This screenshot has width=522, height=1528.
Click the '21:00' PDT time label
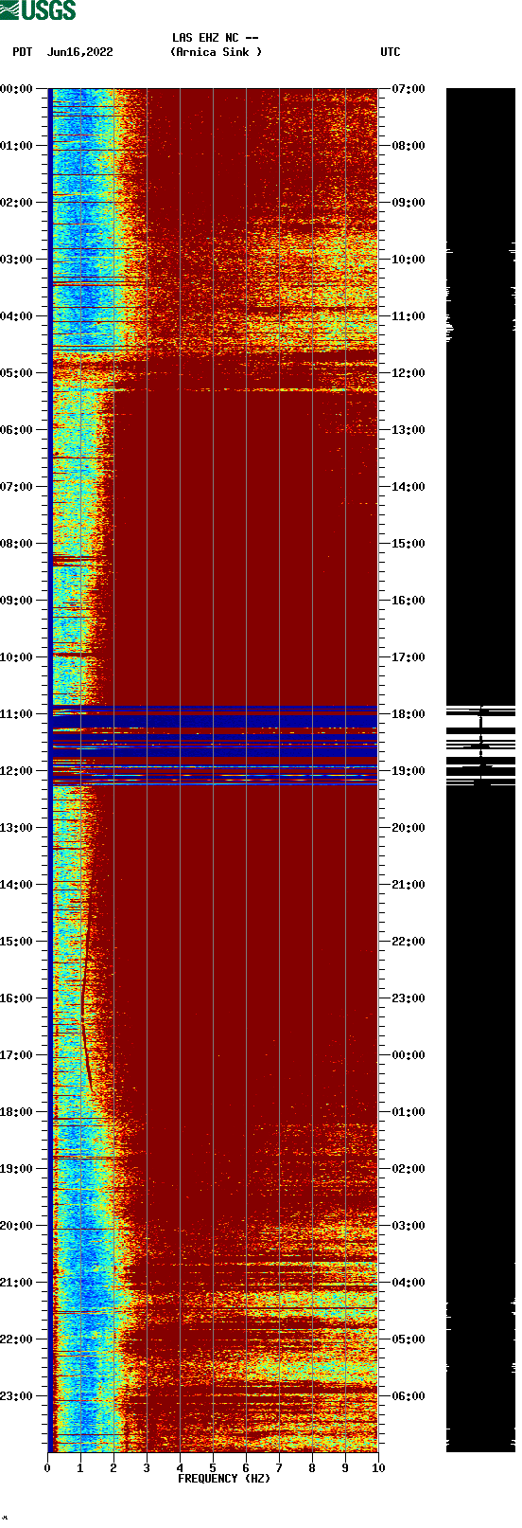16,1283
